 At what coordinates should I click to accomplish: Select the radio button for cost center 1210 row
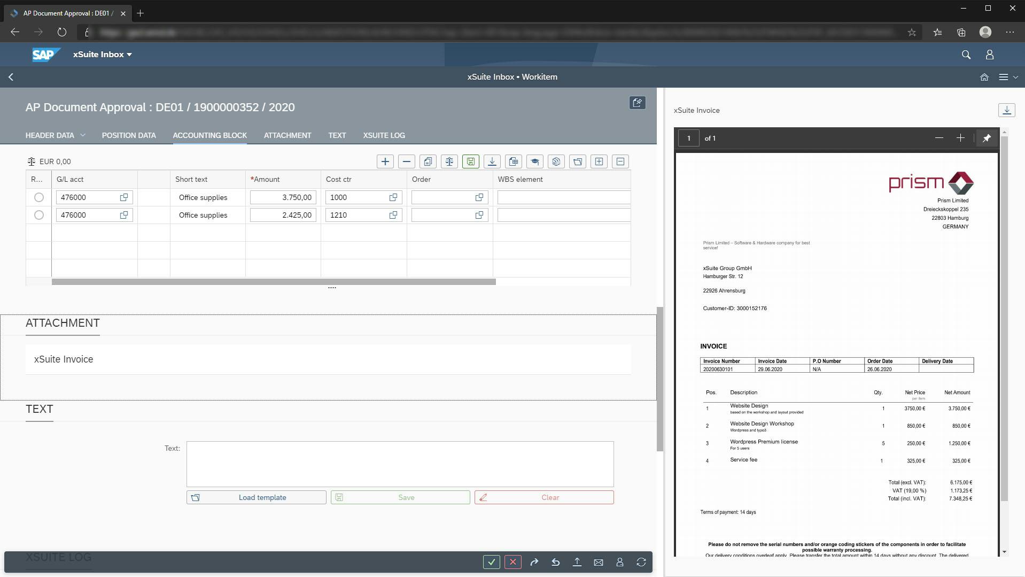click(38, 215)
